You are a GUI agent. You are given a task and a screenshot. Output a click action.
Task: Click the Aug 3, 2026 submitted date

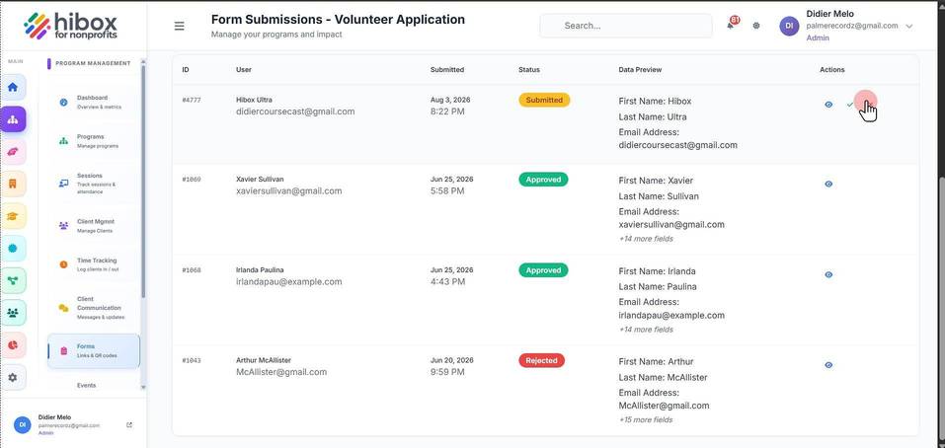[450, 100]
